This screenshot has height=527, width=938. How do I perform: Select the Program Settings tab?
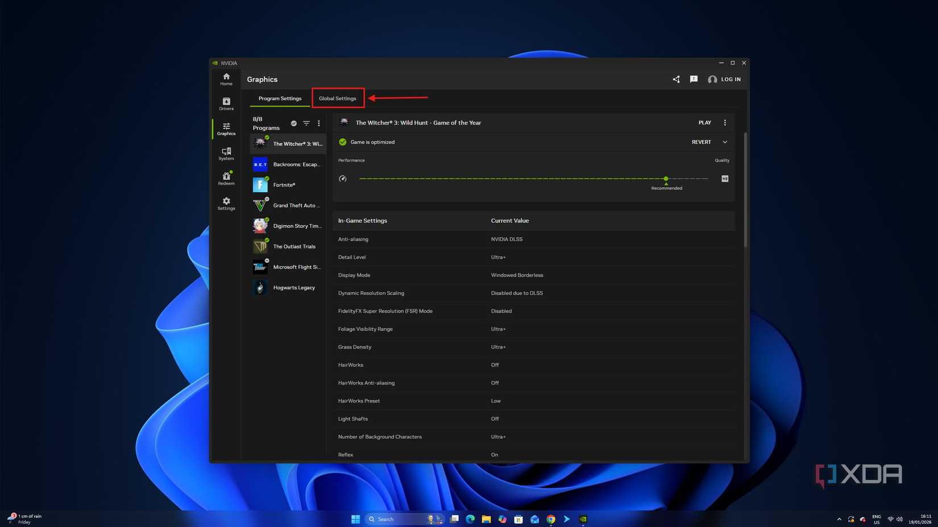(x=280, y=98)
